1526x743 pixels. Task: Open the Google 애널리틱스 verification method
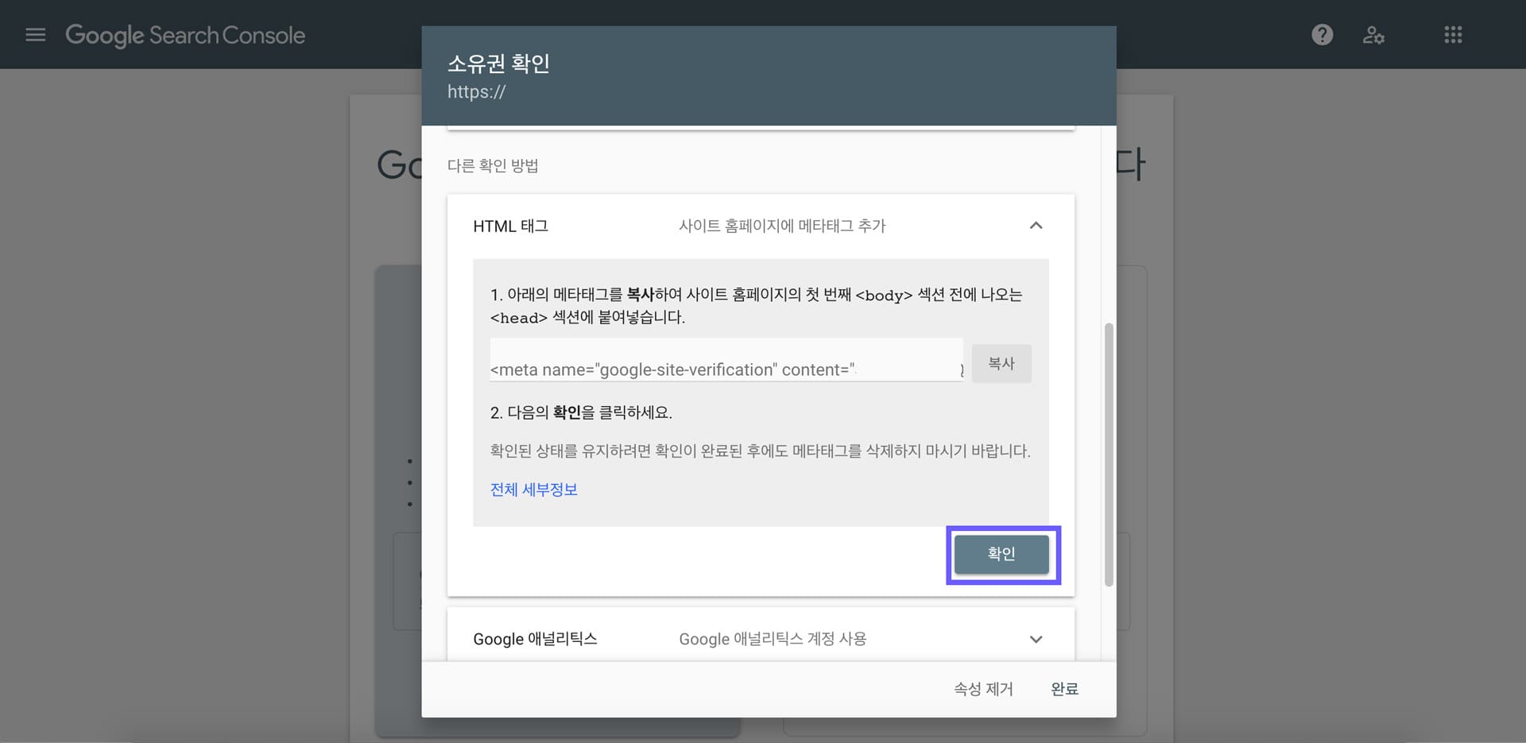pyautogui.click(x=536, y=638)
